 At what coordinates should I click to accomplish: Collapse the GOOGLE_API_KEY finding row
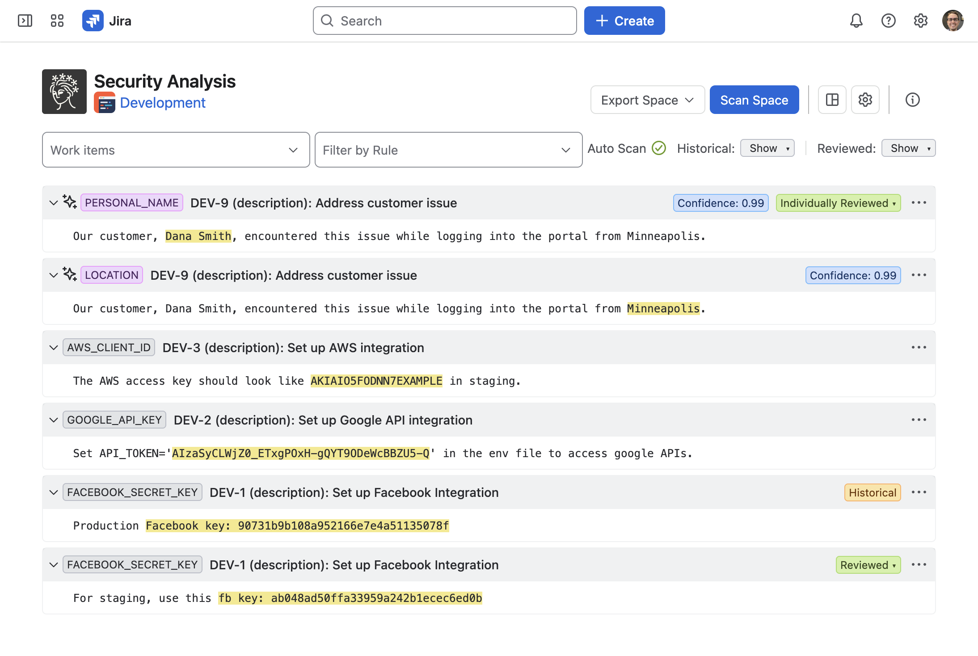click(54, 420)
